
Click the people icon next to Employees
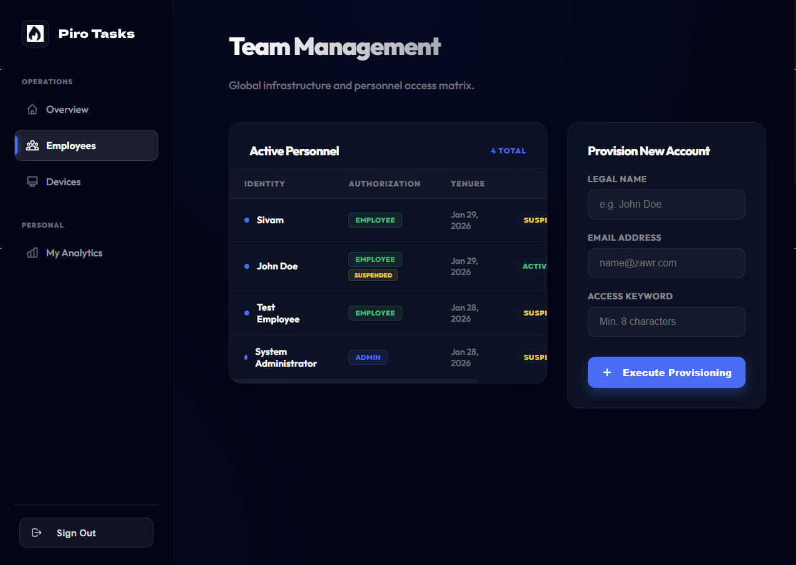(32, 145)
